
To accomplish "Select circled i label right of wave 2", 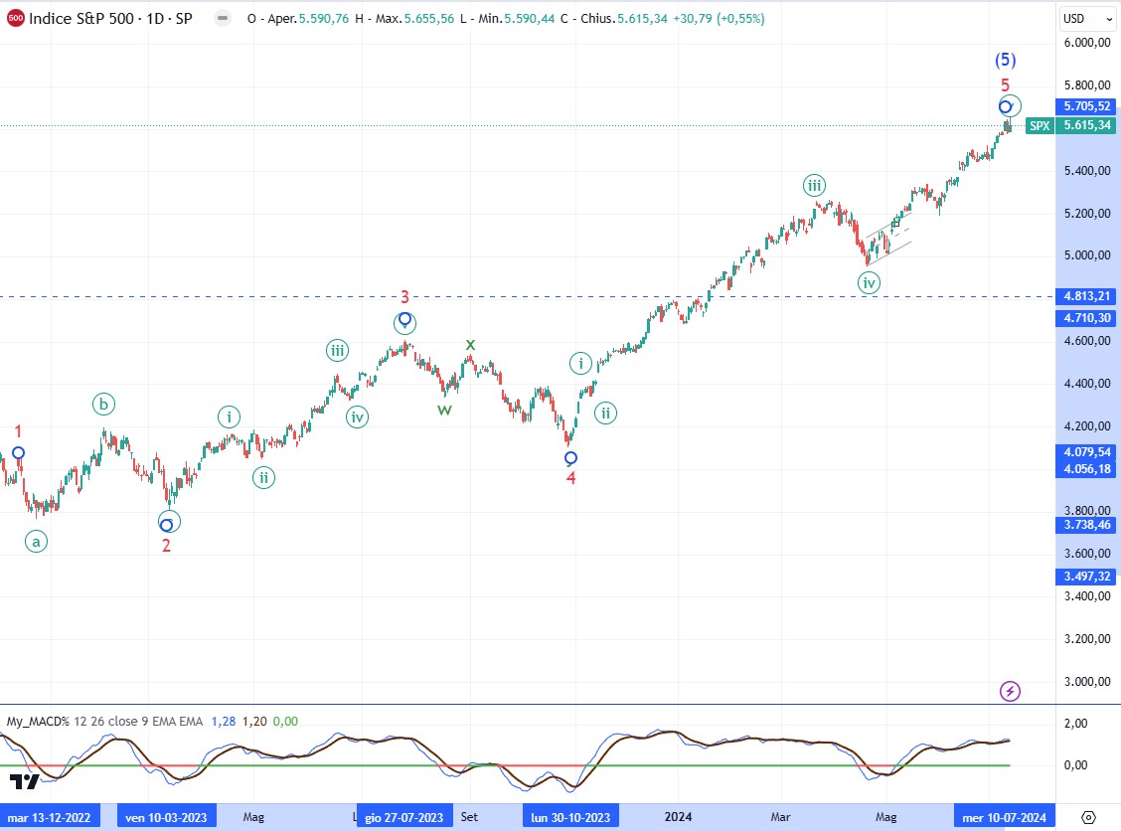I will [x=229, y=416].
